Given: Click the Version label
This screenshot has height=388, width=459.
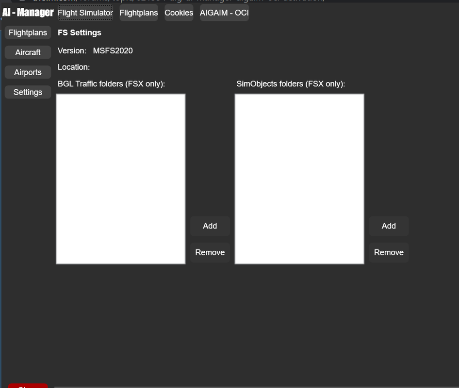Looking at the screenshot, I should point(72,50).
